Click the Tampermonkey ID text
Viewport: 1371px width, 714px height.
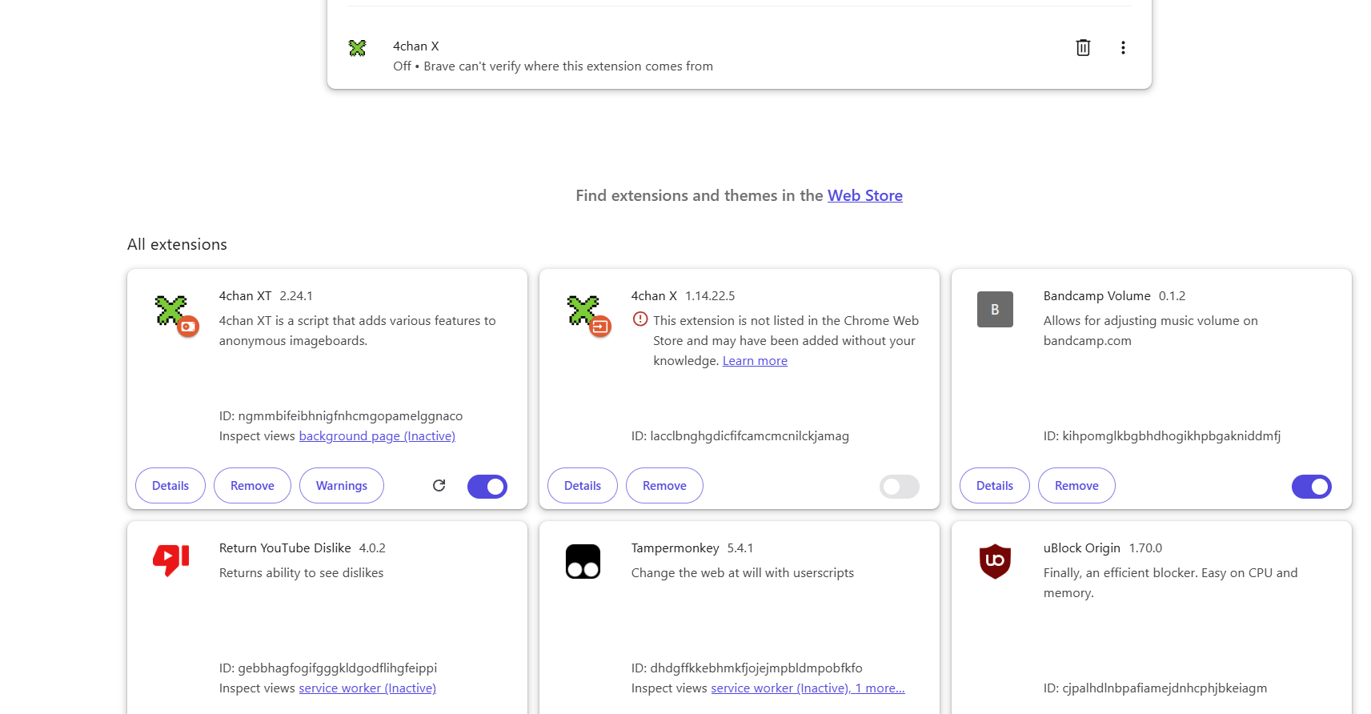(x=747, y=668)
